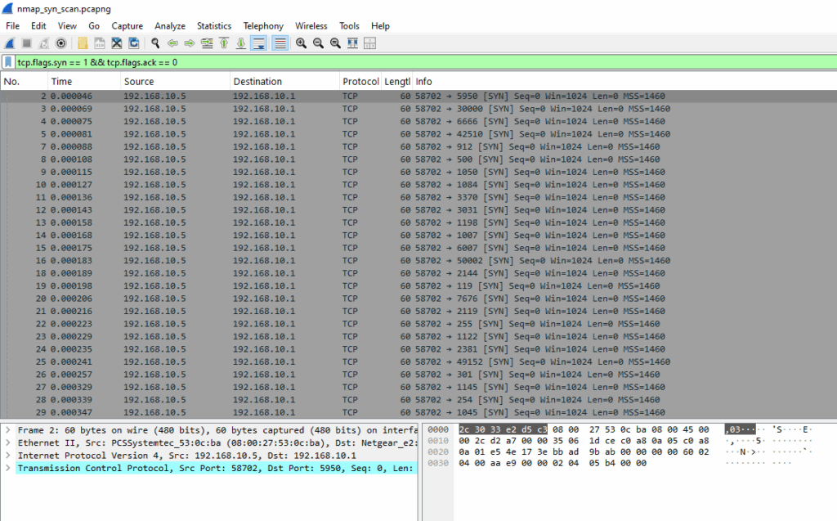Go to first packet icon
This screenshot has height=521, width=837.
224,43
